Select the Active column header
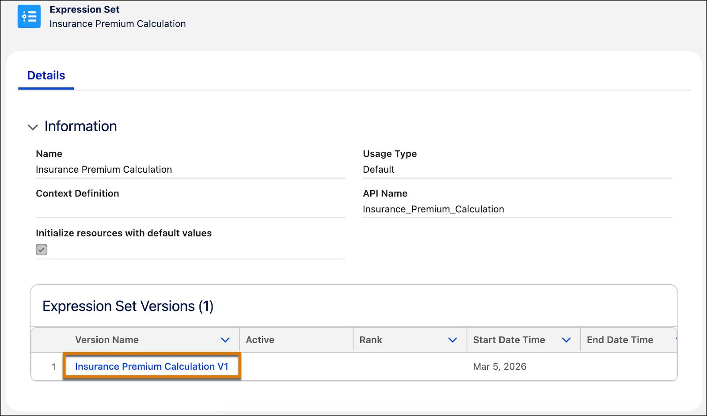The width and height of the screenshot is (707, 416). 260,340
